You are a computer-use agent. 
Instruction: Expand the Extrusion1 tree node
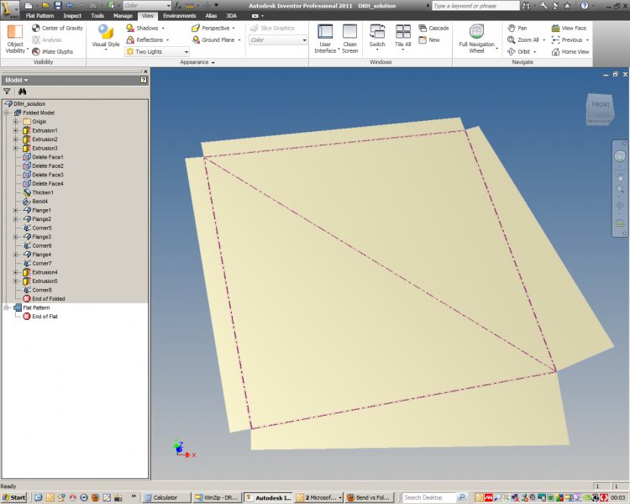coord(15,131)
